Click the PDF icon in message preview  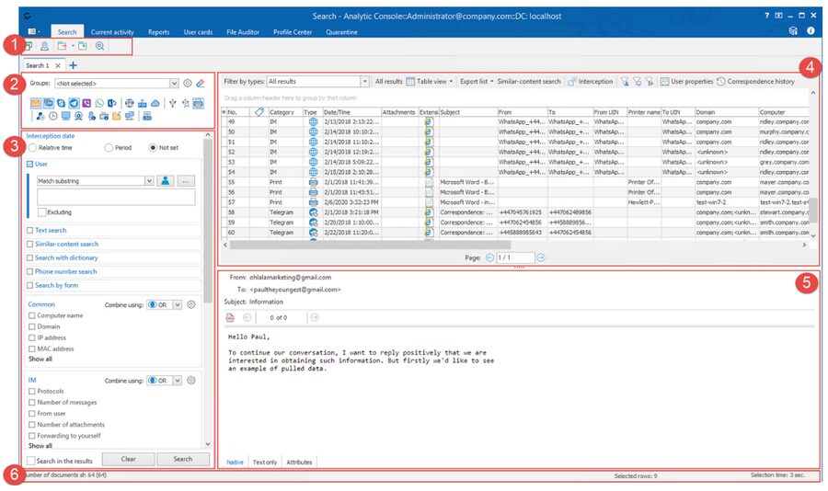coord(231,317)
